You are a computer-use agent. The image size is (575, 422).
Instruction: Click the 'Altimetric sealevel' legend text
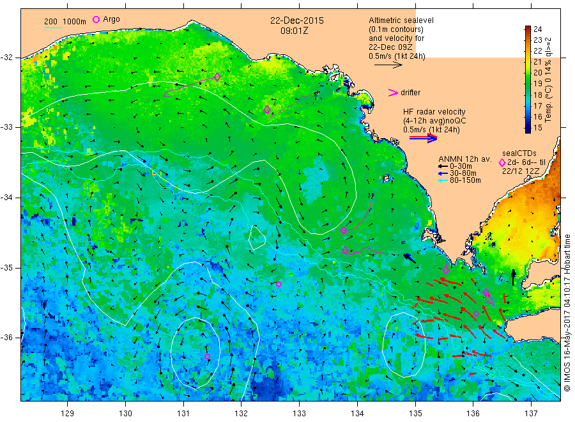tap(401, 20)
